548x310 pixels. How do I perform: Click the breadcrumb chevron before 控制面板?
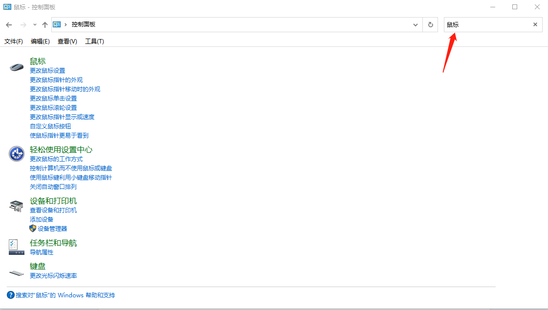[66, 24]
